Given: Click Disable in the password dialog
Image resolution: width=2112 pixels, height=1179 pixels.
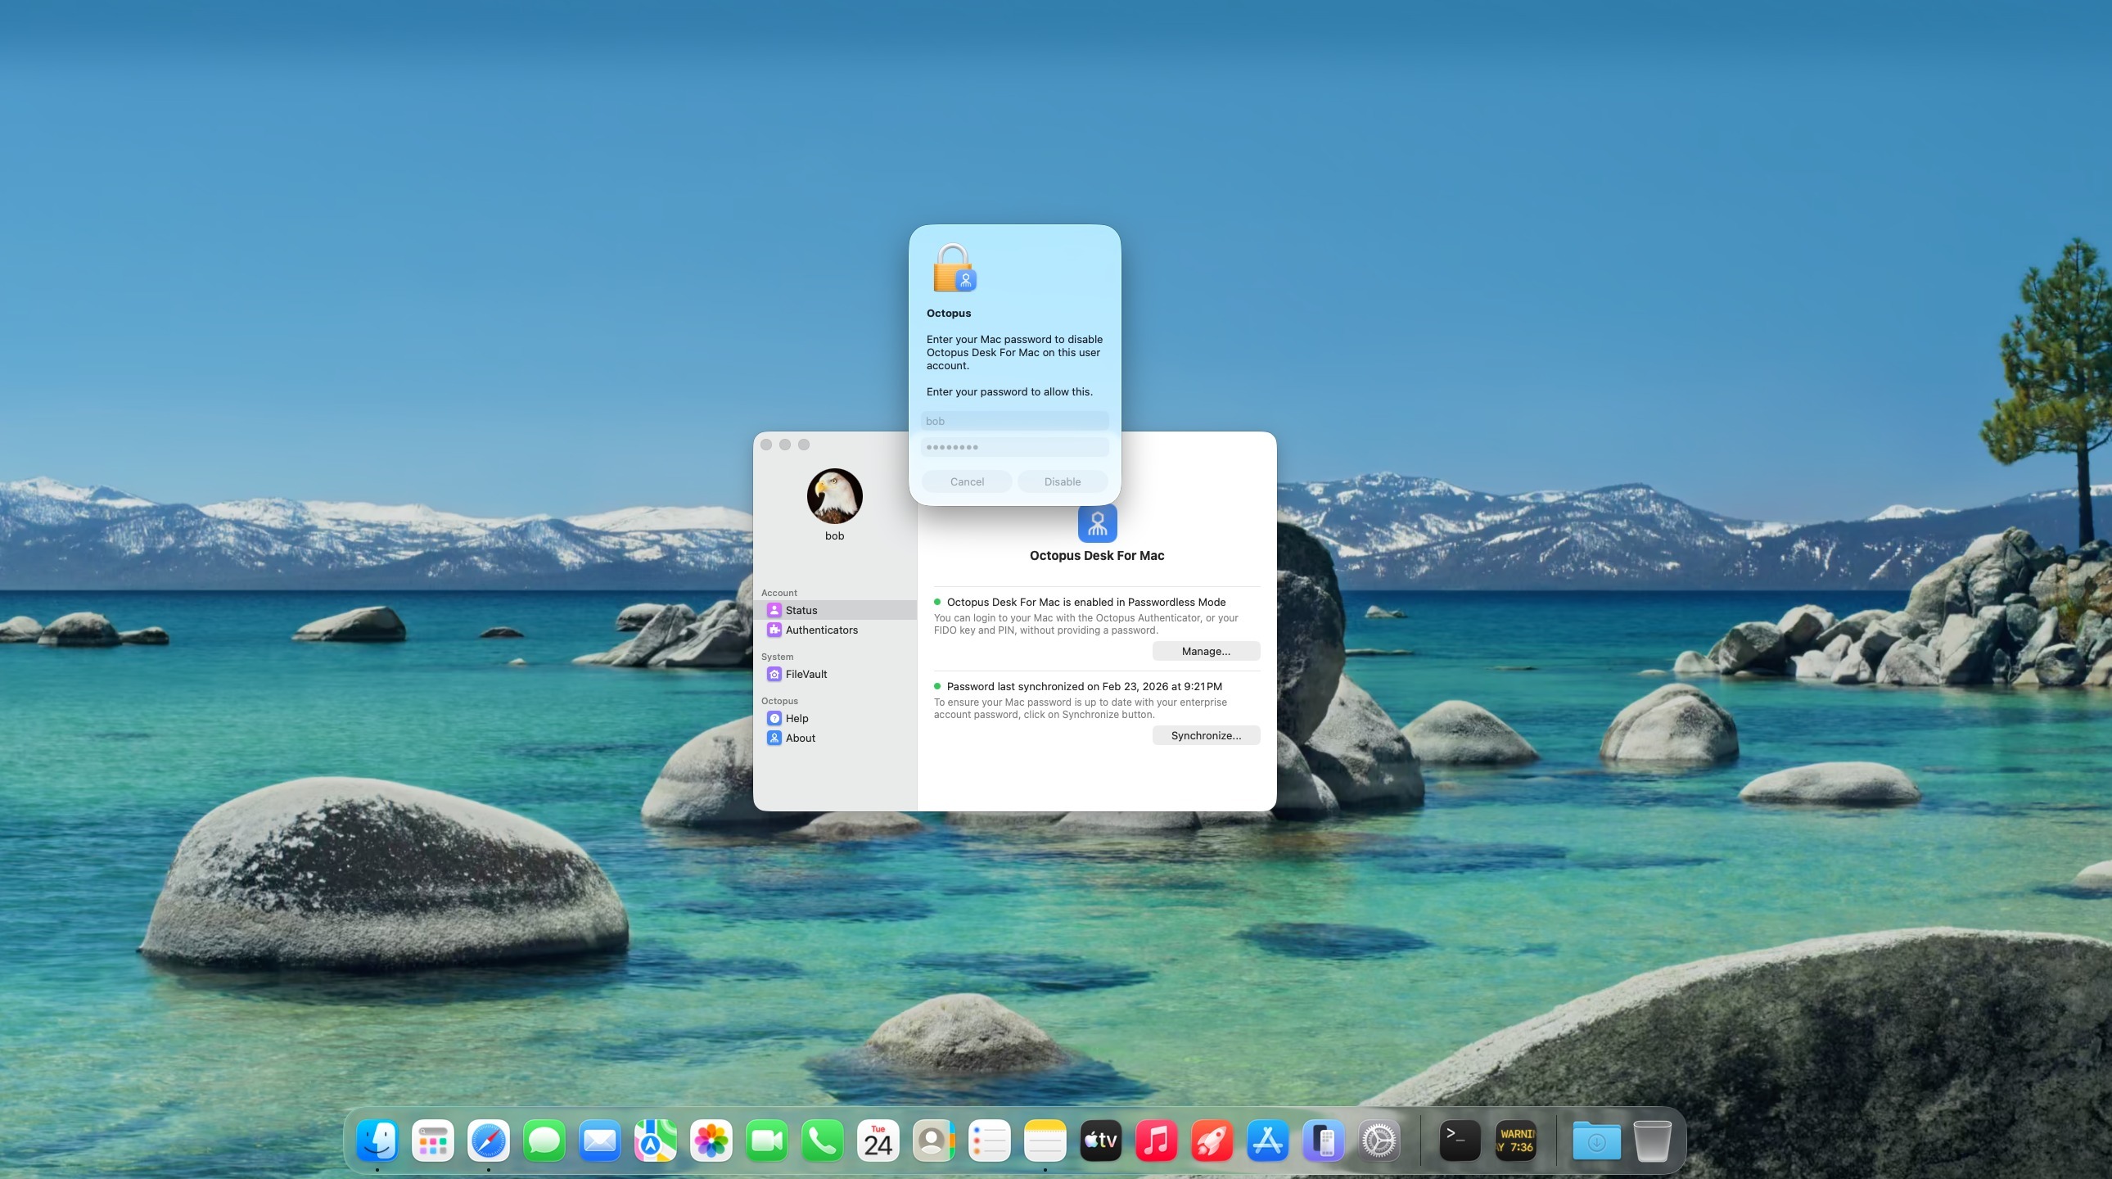Looking at the screenshot, I should click(x=1063, y=481).
